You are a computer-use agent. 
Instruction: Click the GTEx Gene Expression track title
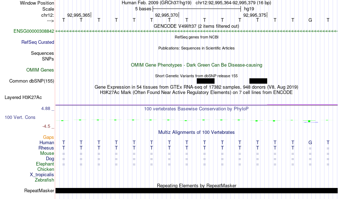pyautogui.click(x=196, y=87)
